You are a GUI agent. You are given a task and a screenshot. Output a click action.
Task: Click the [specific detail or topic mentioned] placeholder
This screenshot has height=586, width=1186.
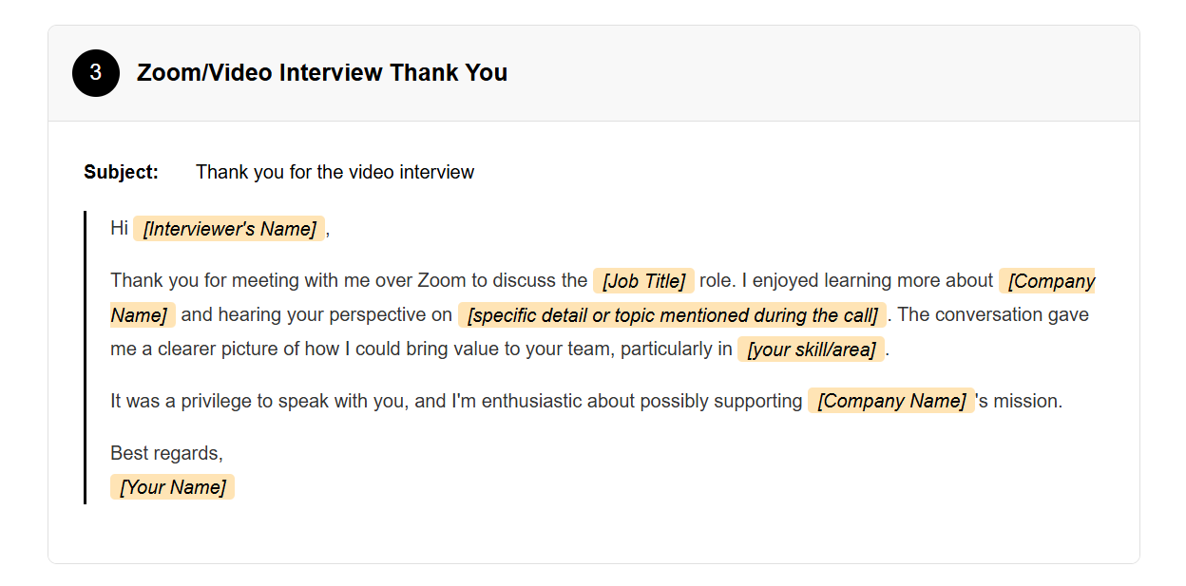coord(672,315)
